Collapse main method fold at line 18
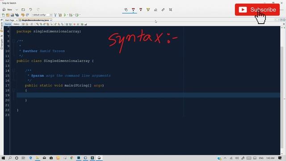Viewport: 286px width, 161px height. [x=13, y=90]
